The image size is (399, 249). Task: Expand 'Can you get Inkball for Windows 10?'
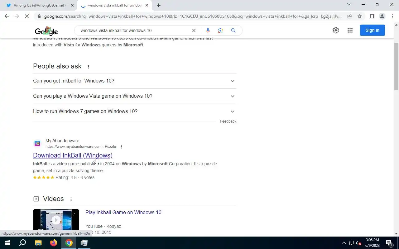coord(135,81)
